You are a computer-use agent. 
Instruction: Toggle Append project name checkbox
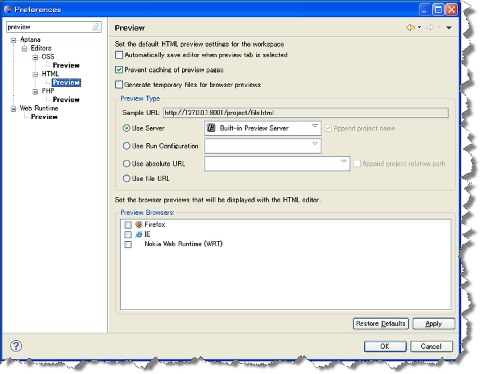pos(328,128)
